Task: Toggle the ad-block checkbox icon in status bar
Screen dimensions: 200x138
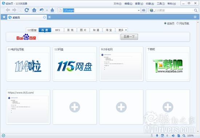Action: (x=163, y=135)
